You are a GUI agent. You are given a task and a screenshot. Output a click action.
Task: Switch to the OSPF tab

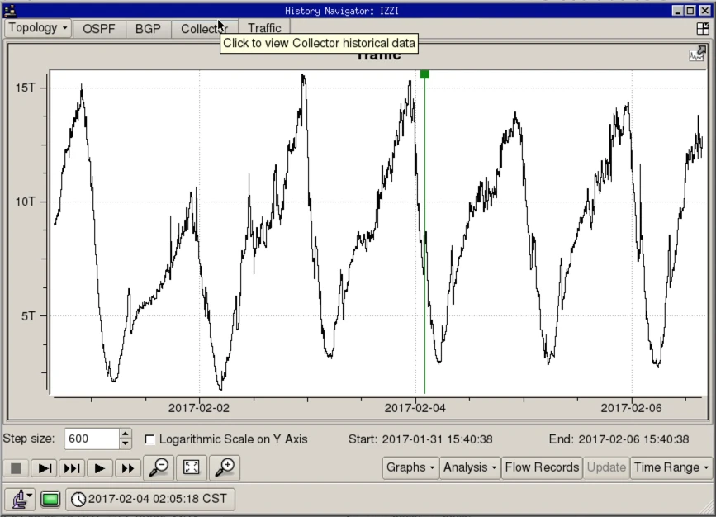pos(99,29)
